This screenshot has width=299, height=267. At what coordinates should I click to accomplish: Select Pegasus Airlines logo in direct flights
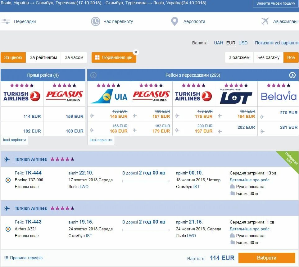point(65,96)
